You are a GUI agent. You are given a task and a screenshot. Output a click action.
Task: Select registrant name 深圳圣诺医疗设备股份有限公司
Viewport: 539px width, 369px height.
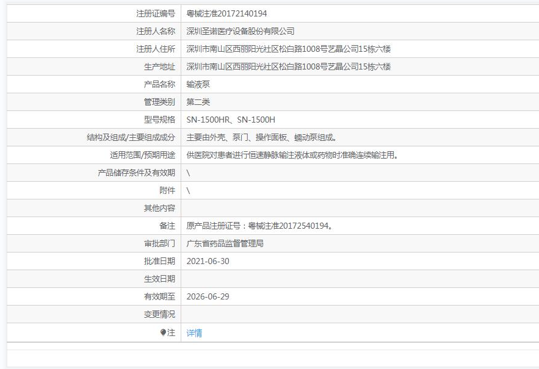coord(241,31)
